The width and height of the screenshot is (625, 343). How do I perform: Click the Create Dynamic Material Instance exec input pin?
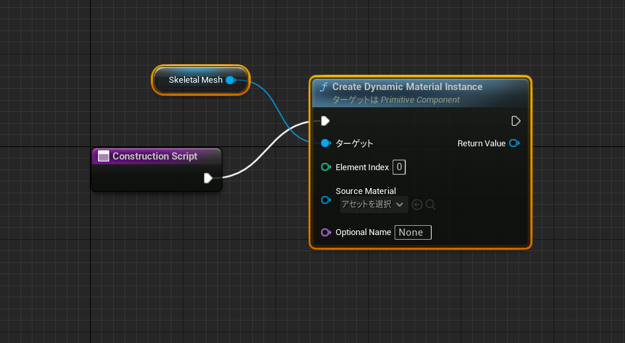coord(325,121)
